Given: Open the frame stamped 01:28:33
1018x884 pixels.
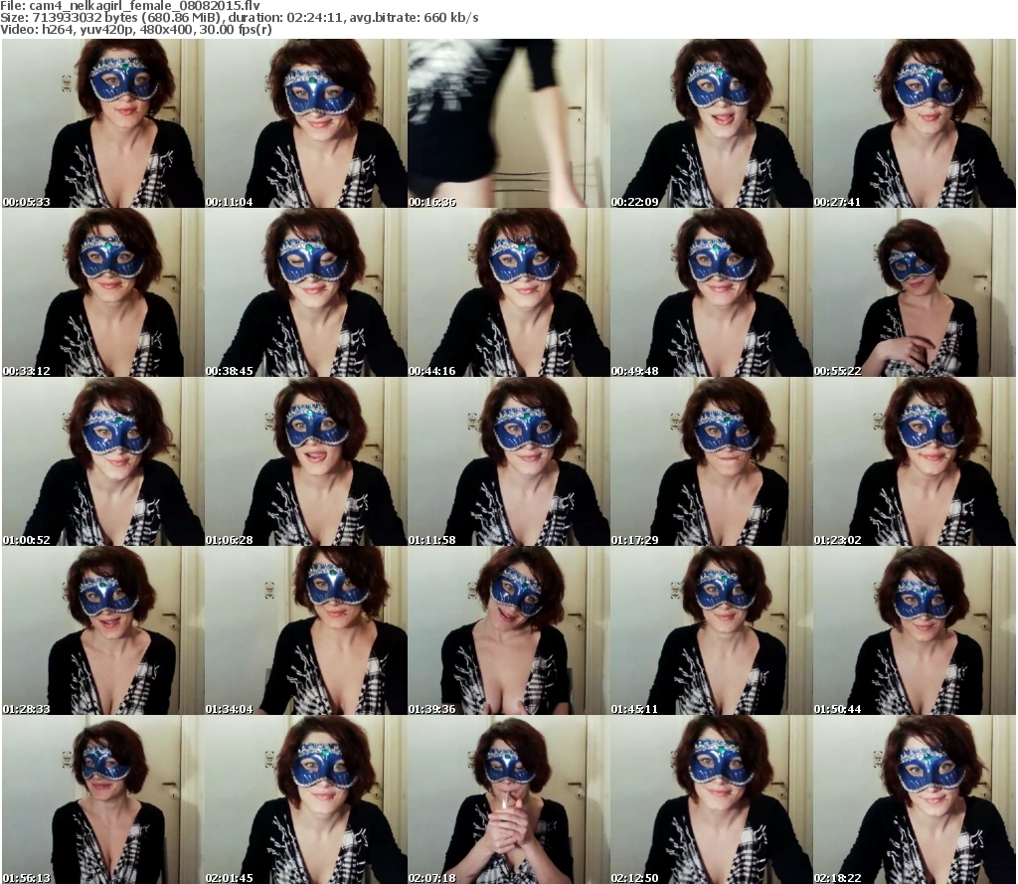Looking at the screenshot, I should (102, 630).
